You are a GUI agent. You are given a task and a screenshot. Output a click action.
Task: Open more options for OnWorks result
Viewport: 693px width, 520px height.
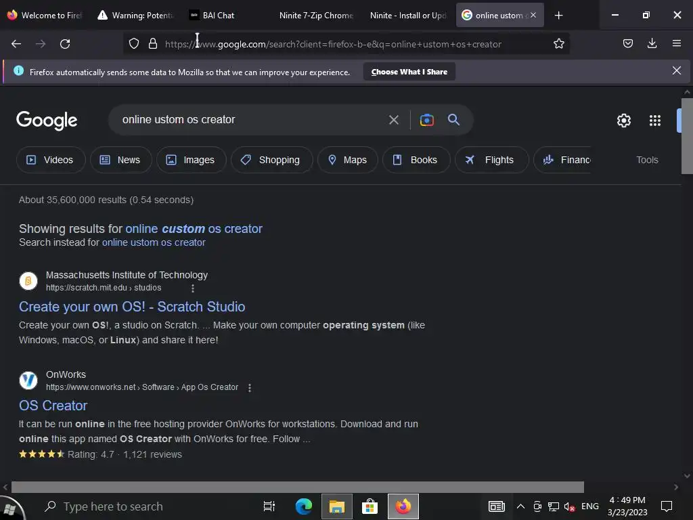[250, 388]
